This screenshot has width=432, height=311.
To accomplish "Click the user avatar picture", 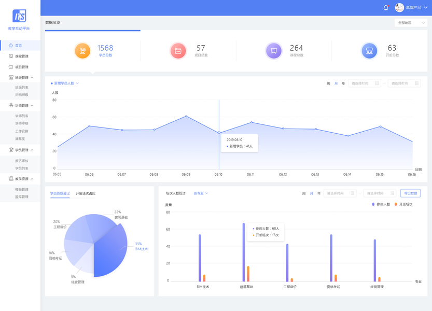I will (x=399, y=8).
